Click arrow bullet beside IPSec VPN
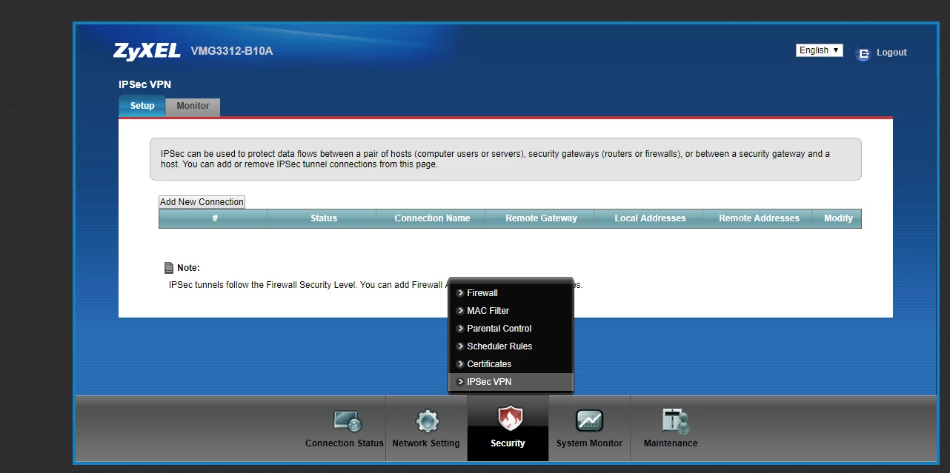The image size is (950, 473). pyautogui.click(x=460, y=382)
